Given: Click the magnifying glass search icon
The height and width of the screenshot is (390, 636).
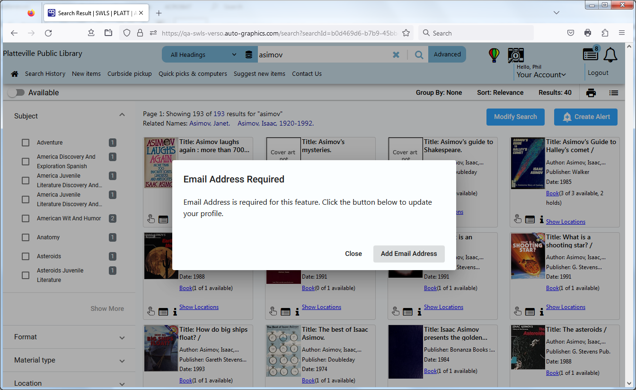Looking at the screenshot, I should click(419, 54).
